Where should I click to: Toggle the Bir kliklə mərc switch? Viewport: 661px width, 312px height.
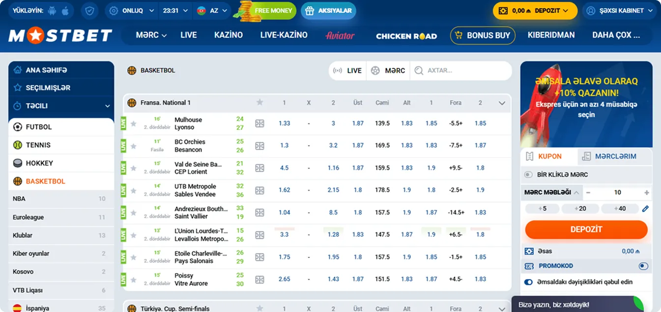[528, 174]
